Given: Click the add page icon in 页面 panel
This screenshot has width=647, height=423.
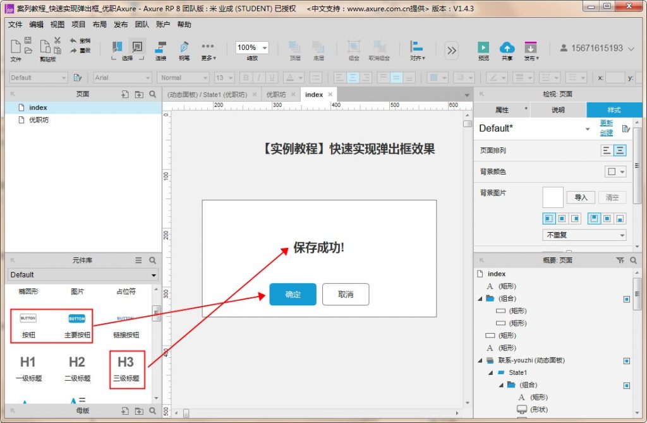Looking at the screenshot, I should [125, 94].
